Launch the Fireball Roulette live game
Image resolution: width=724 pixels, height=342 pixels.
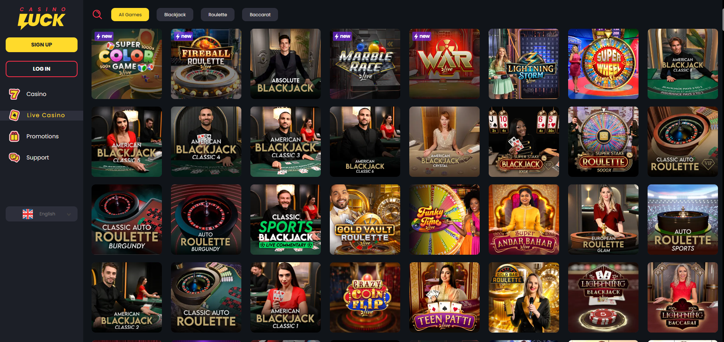click(206, 64)
